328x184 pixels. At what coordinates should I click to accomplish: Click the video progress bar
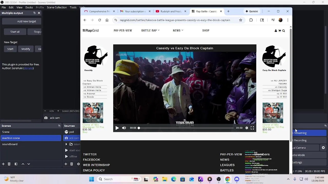click(186, 128)
